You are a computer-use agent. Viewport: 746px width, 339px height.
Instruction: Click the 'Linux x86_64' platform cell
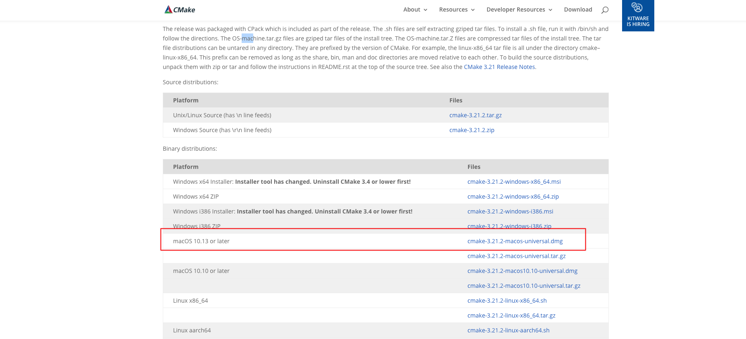[190, 301]
